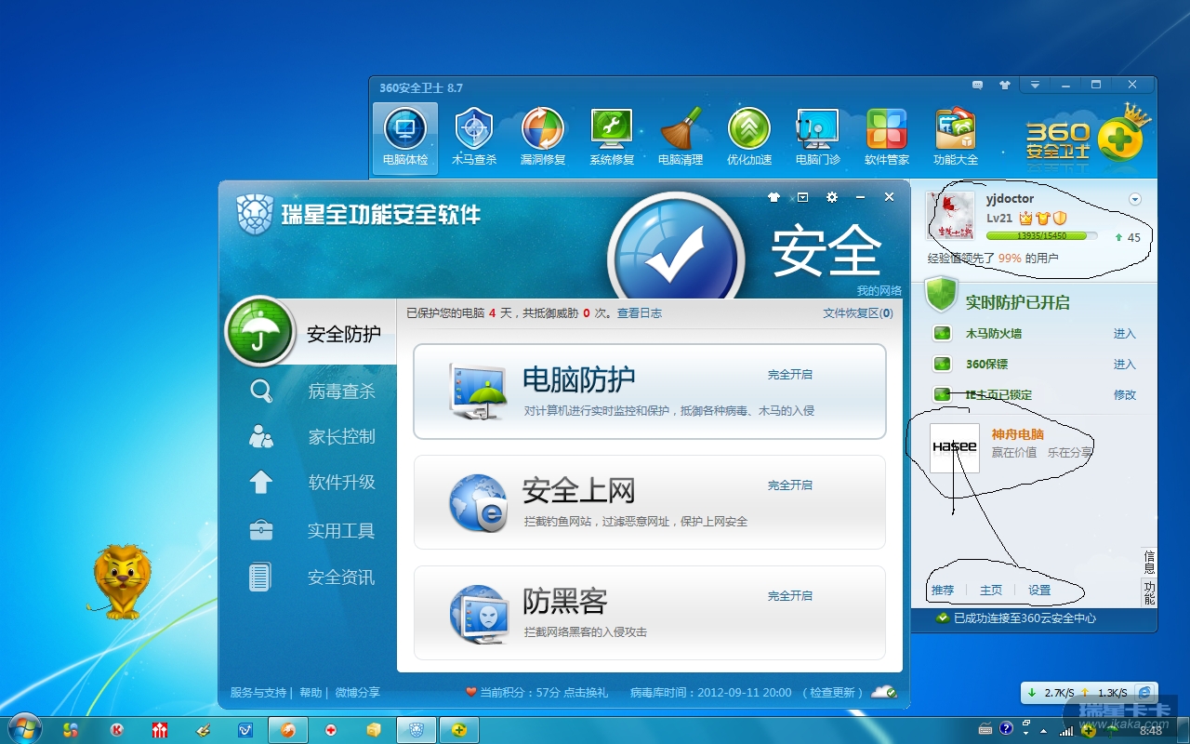The width and height of the screenshot is (1190, 744).
Task: Click the 360 feedback speech-bubble icon
Action: coord(977,86)
